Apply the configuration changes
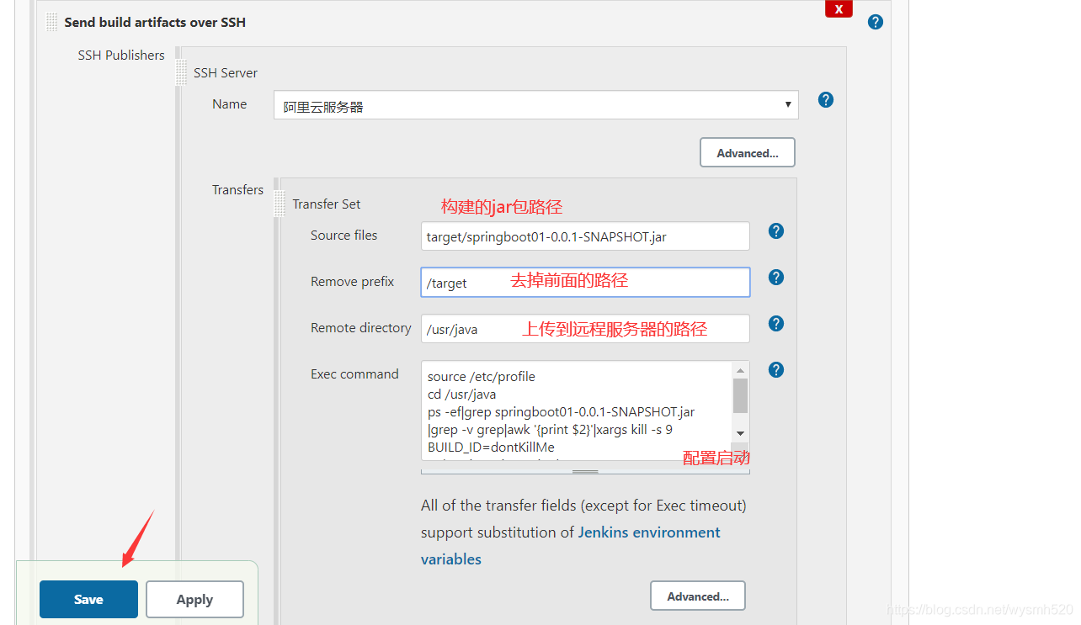The width and height of the screenshot is (1081, 625). [x=194, y=600]
